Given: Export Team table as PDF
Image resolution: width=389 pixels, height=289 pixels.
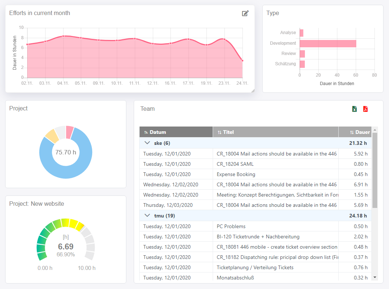Looking at the screenshot, I should pyautogui.click(x=365, y=109).
